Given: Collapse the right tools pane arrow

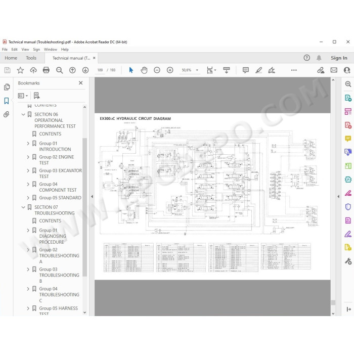Looking at the screenshot, I should pyautogui.click(x=338, y=197).
